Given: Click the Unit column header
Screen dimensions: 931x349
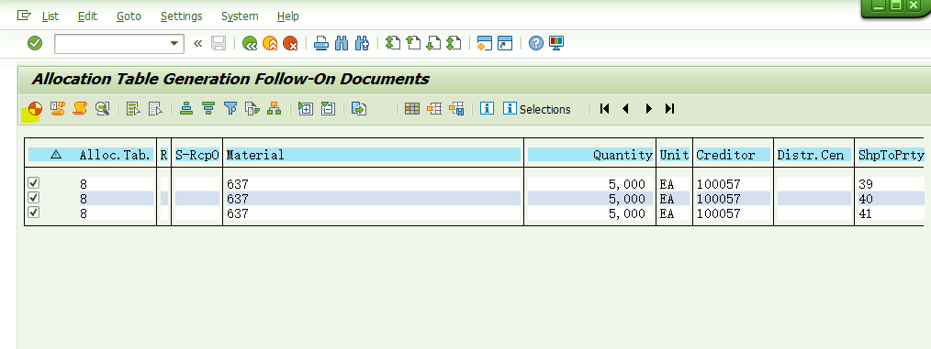Looking at the screenshot, I should (675, 155).
